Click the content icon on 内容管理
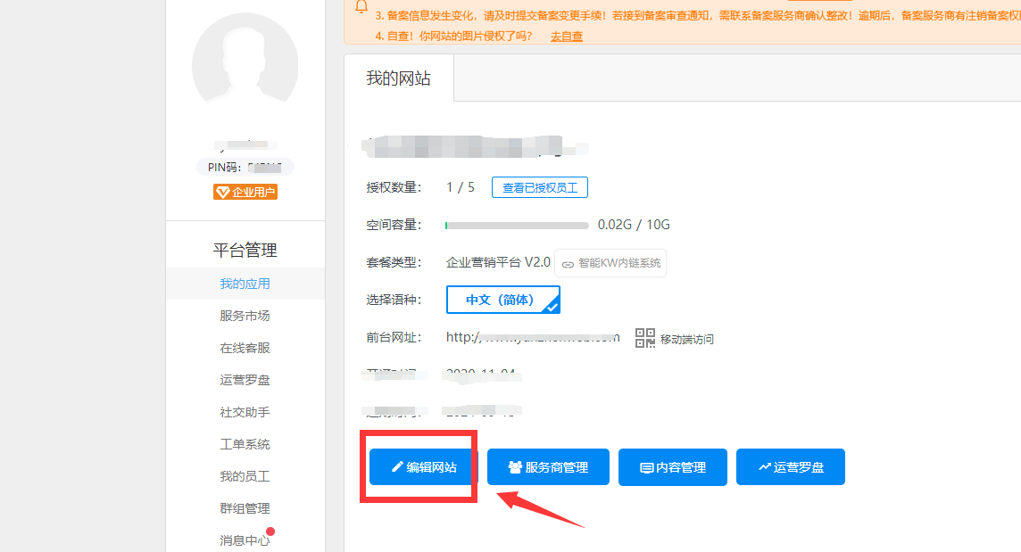 point(647,466)
